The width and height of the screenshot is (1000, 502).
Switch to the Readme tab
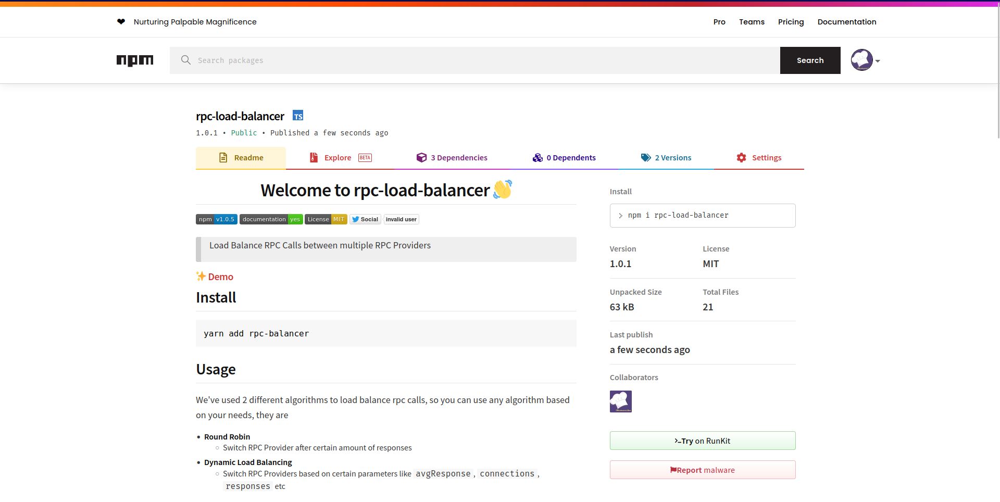(241, 158)
